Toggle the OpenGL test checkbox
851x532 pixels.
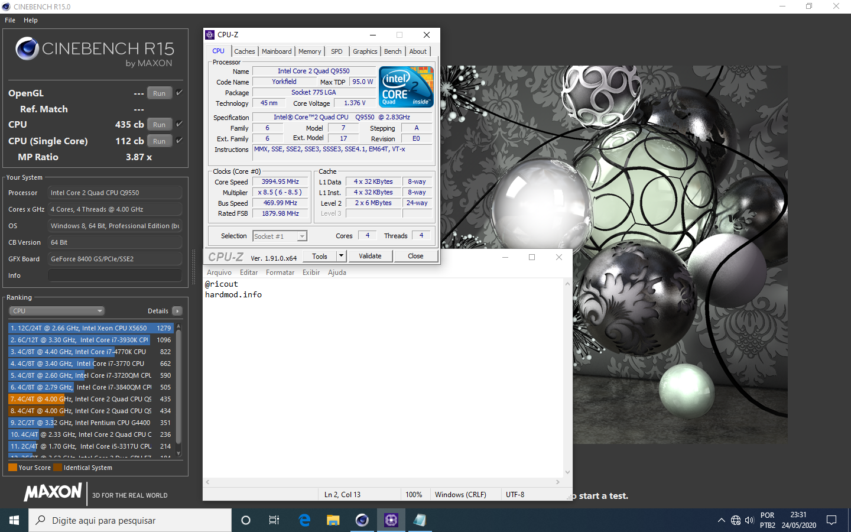[x=179, y=92]
